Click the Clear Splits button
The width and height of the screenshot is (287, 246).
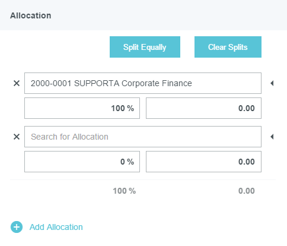pyautogui.click(x=228, y=47)
